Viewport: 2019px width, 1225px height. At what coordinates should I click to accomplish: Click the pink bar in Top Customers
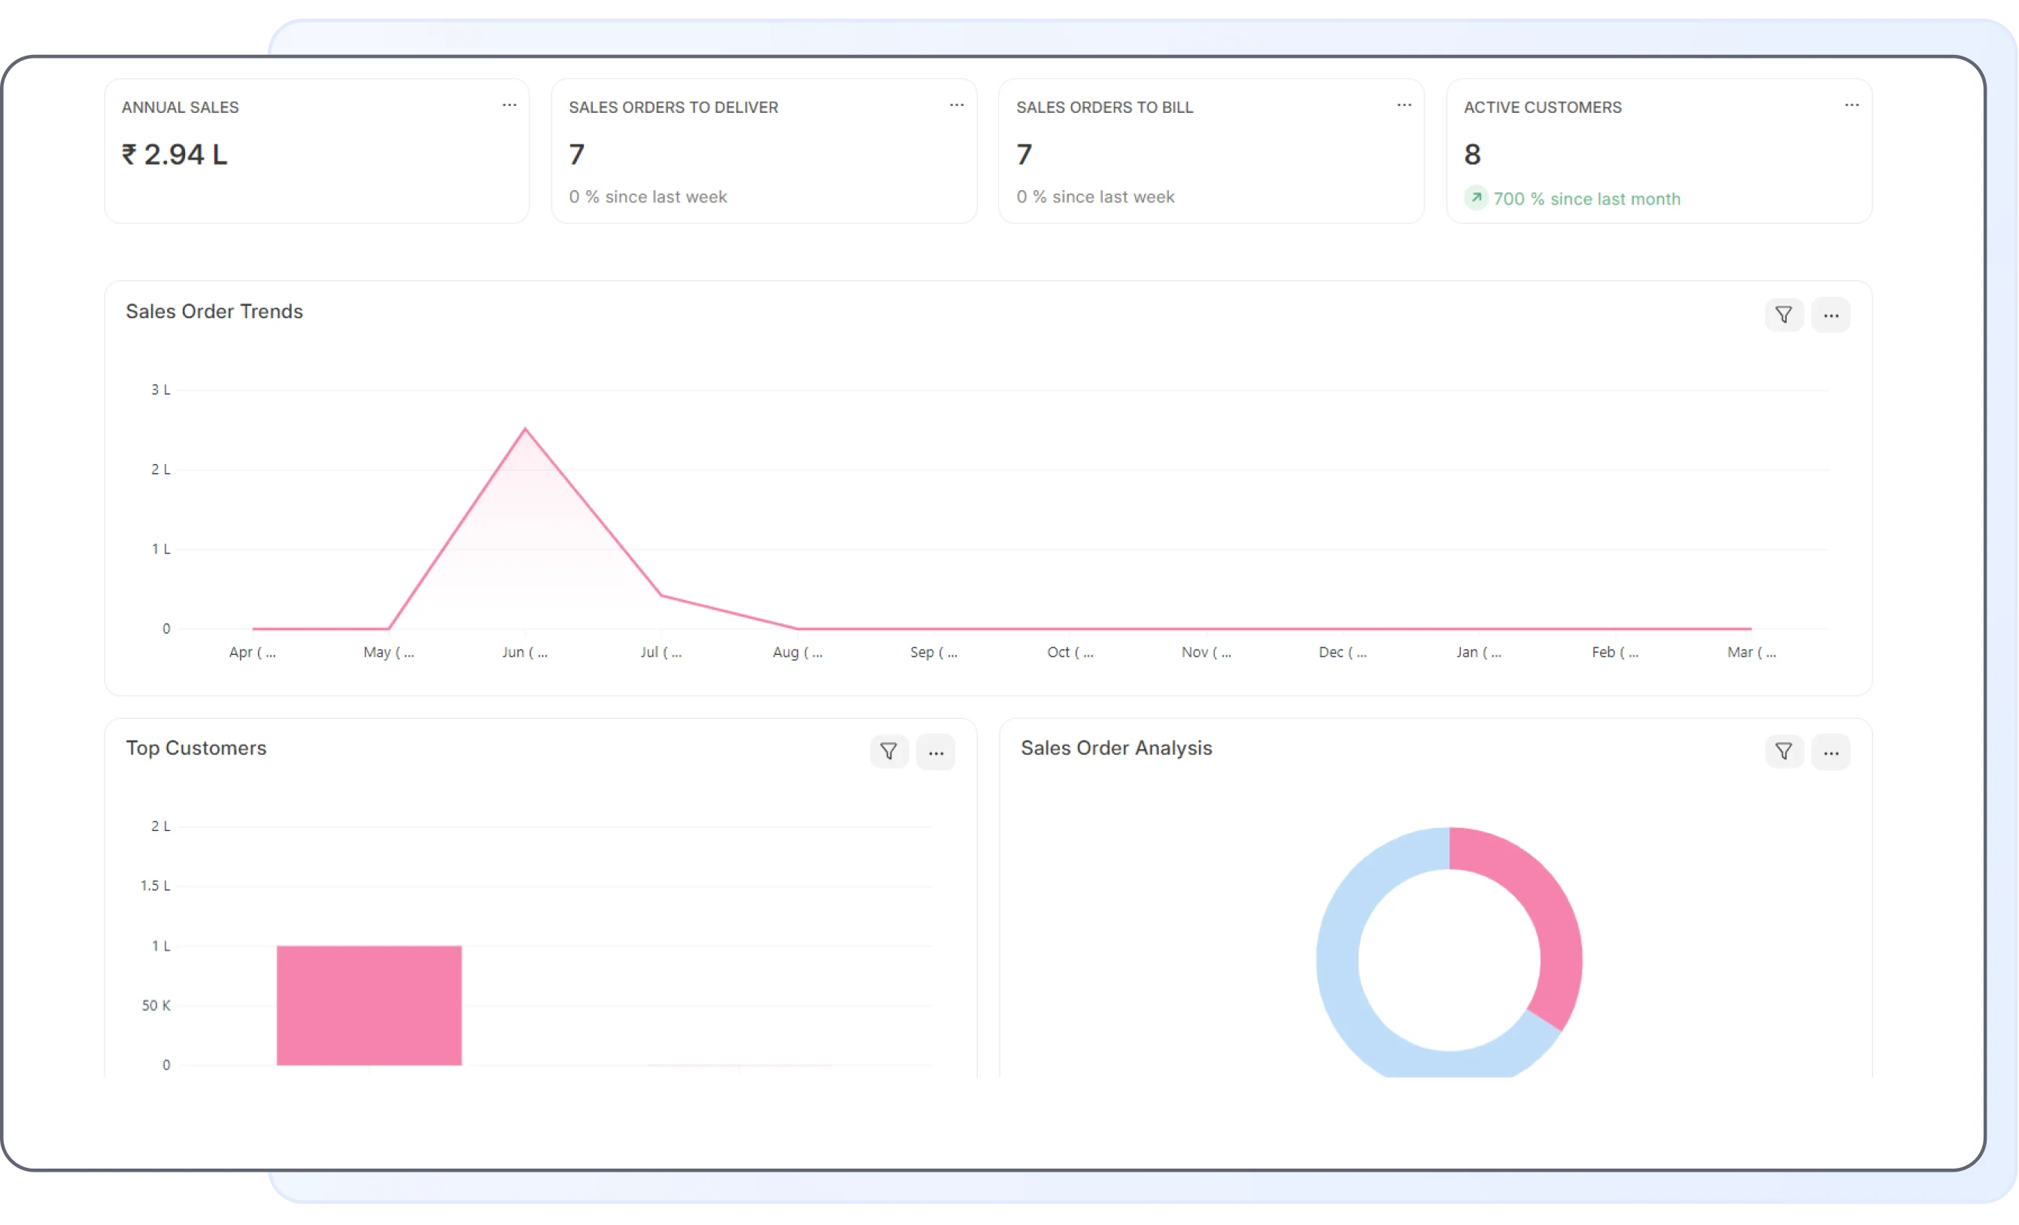369,1005
